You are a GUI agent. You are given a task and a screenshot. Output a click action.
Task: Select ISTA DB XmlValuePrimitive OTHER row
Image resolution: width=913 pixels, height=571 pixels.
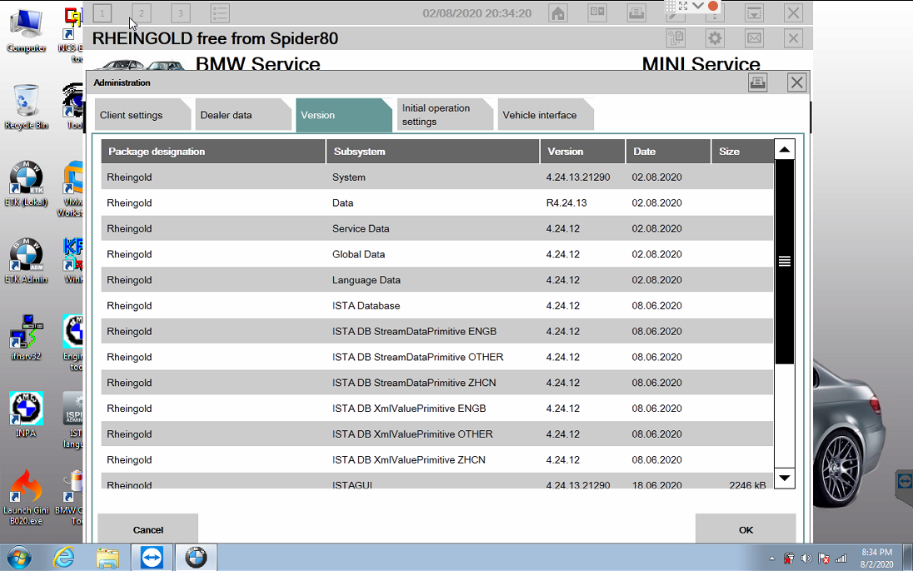(x=437, y=433)
